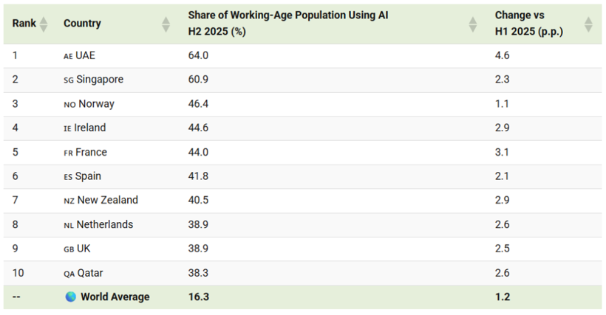Select the Qatar country cell
Image resolution: width=606 pixels, height=315 pixels.
tap(90, 273)
